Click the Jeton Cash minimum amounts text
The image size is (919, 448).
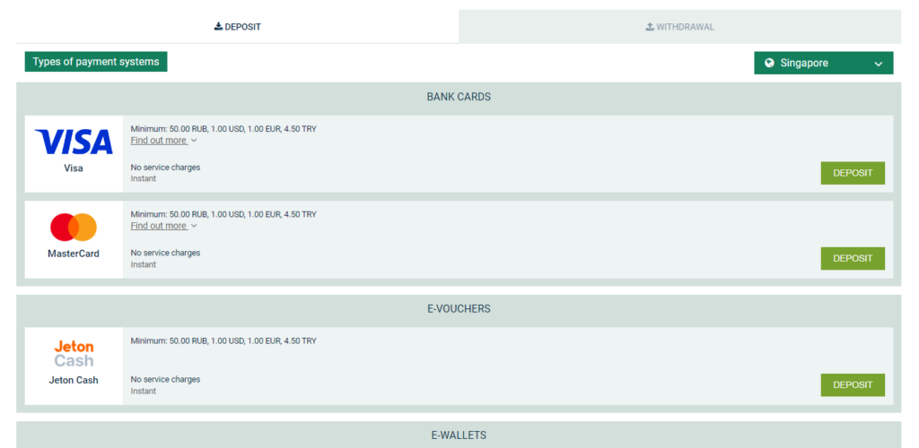click(x=223, y=341)
